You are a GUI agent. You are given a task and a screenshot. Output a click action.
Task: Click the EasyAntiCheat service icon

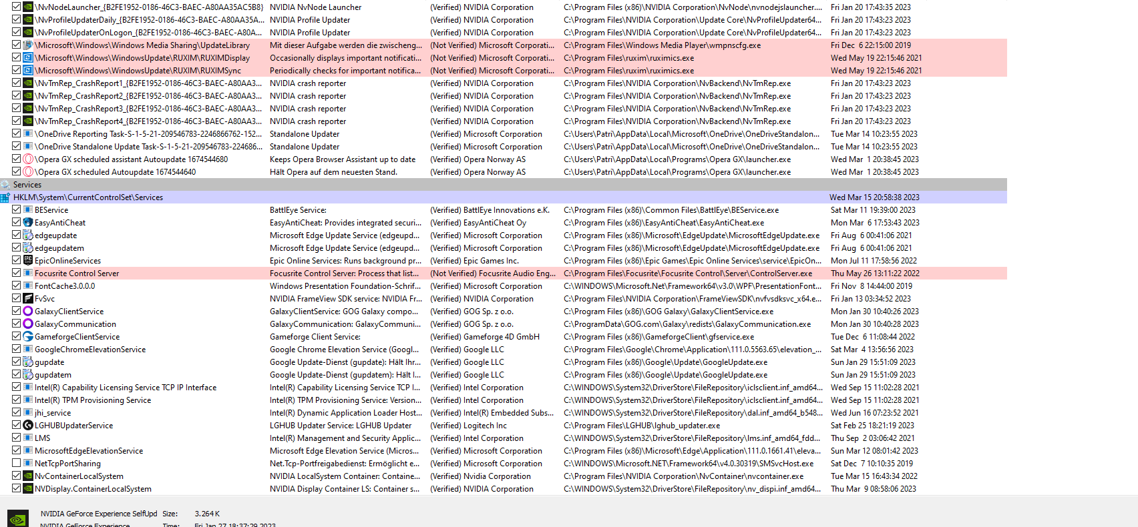(x=28, y=223)
